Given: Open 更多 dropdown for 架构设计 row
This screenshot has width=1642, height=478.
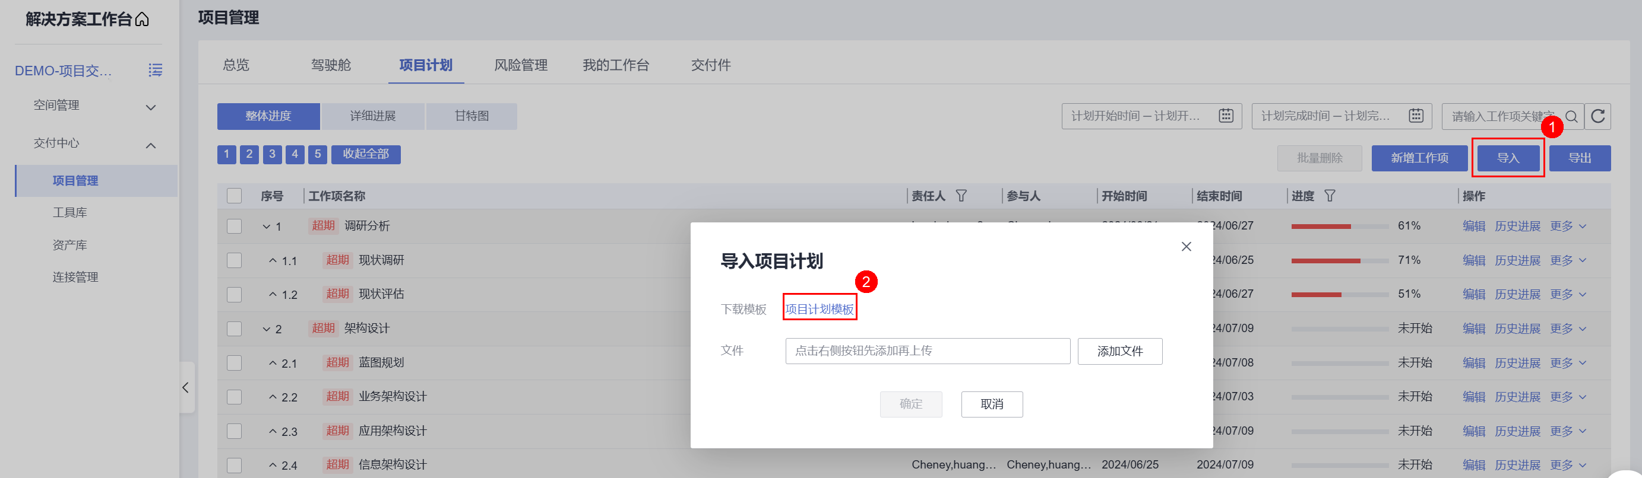Looking at the screenshot, I should (x=1567, y=329).
